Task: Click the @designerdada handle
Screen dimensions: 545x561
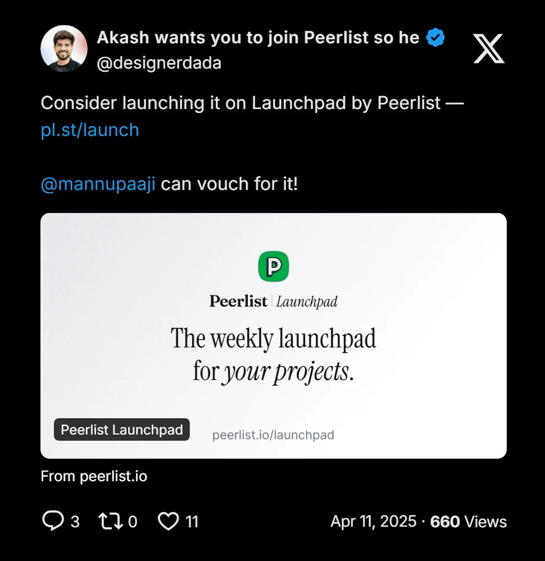Action: (x=159, y=64)
